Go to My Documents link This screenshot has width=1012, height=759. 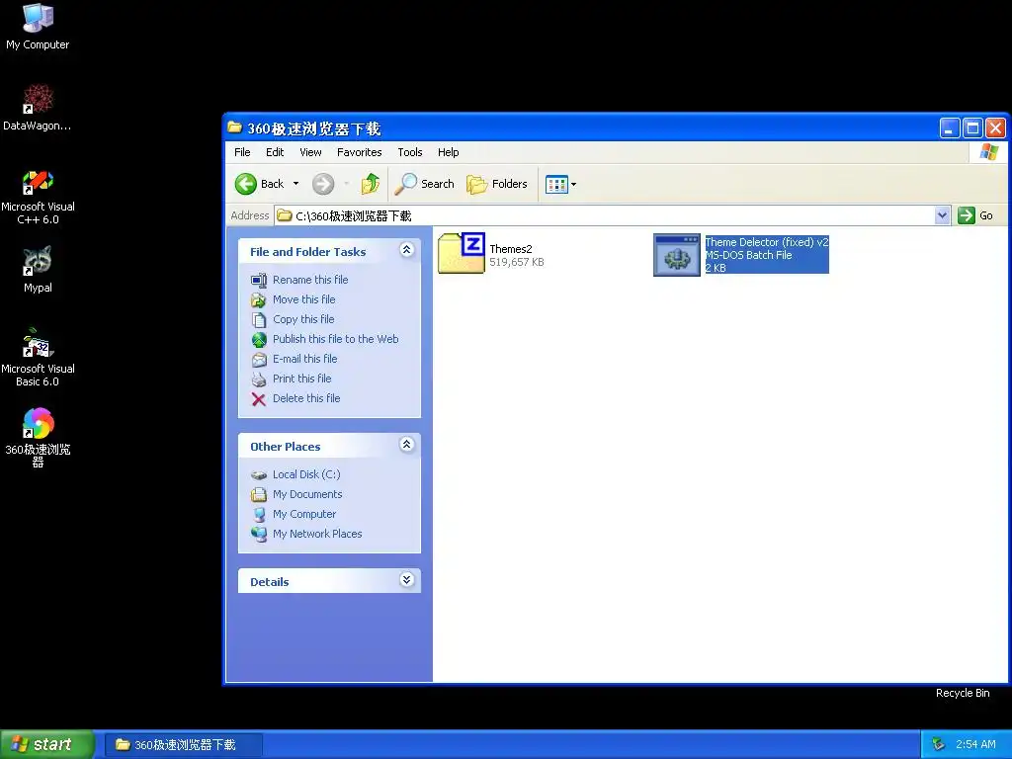pyautogui.click(x=307, y=494)
